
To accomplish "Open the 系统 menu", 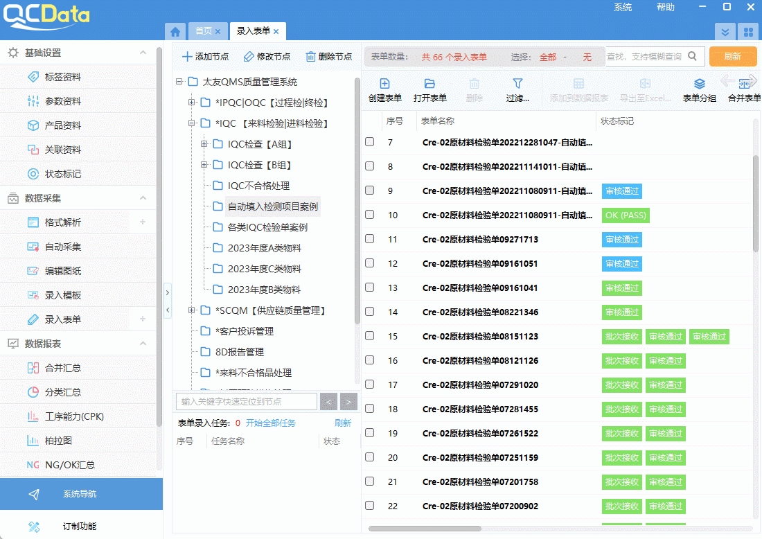I will coord(622,7).
